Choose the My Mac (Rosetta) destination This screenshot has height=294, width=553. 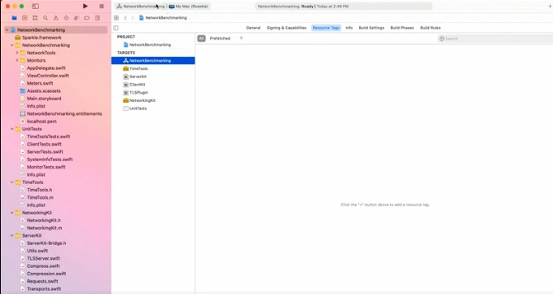tap(188, 7)
